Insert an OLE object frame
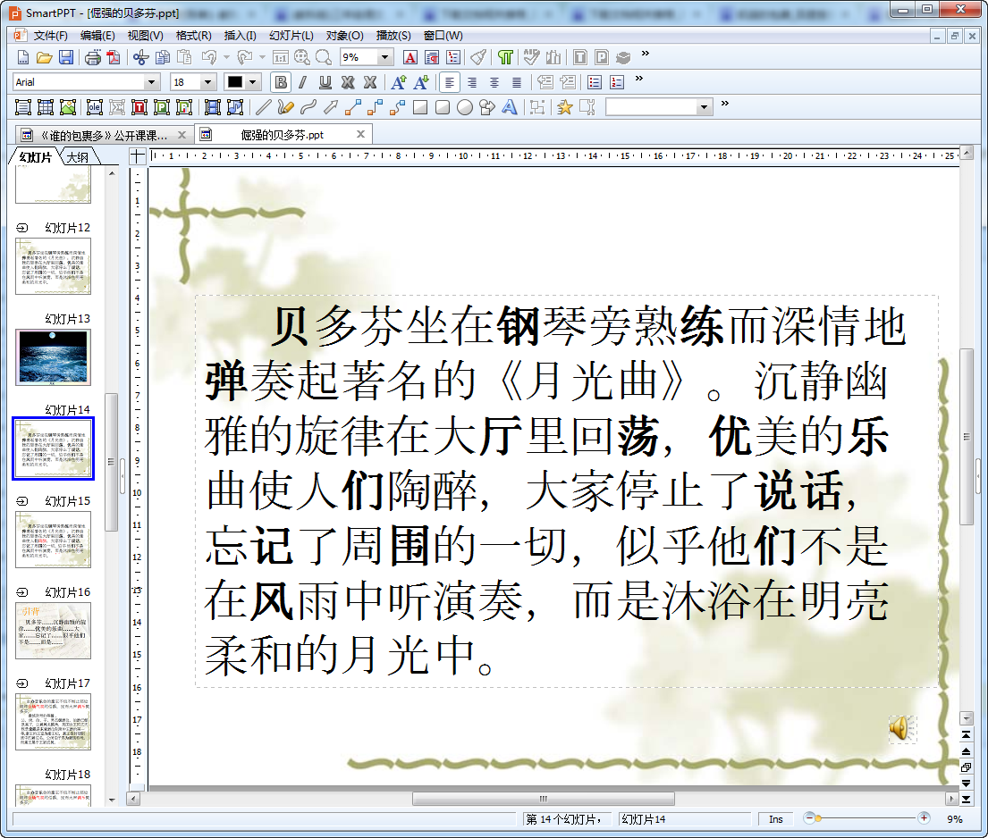This screenshot has width=988, height=838. click(95, 108)
